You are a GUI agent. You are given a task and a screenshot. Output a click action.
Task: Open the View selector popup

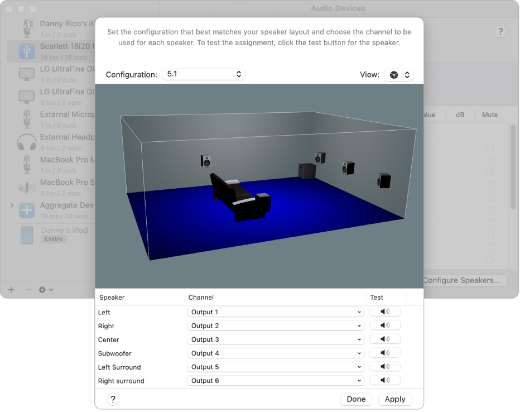(398, 74)
